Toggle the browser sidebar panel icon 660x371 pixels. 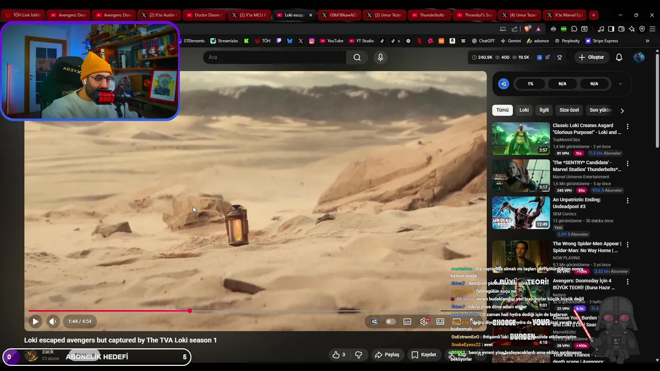(611, 29)
